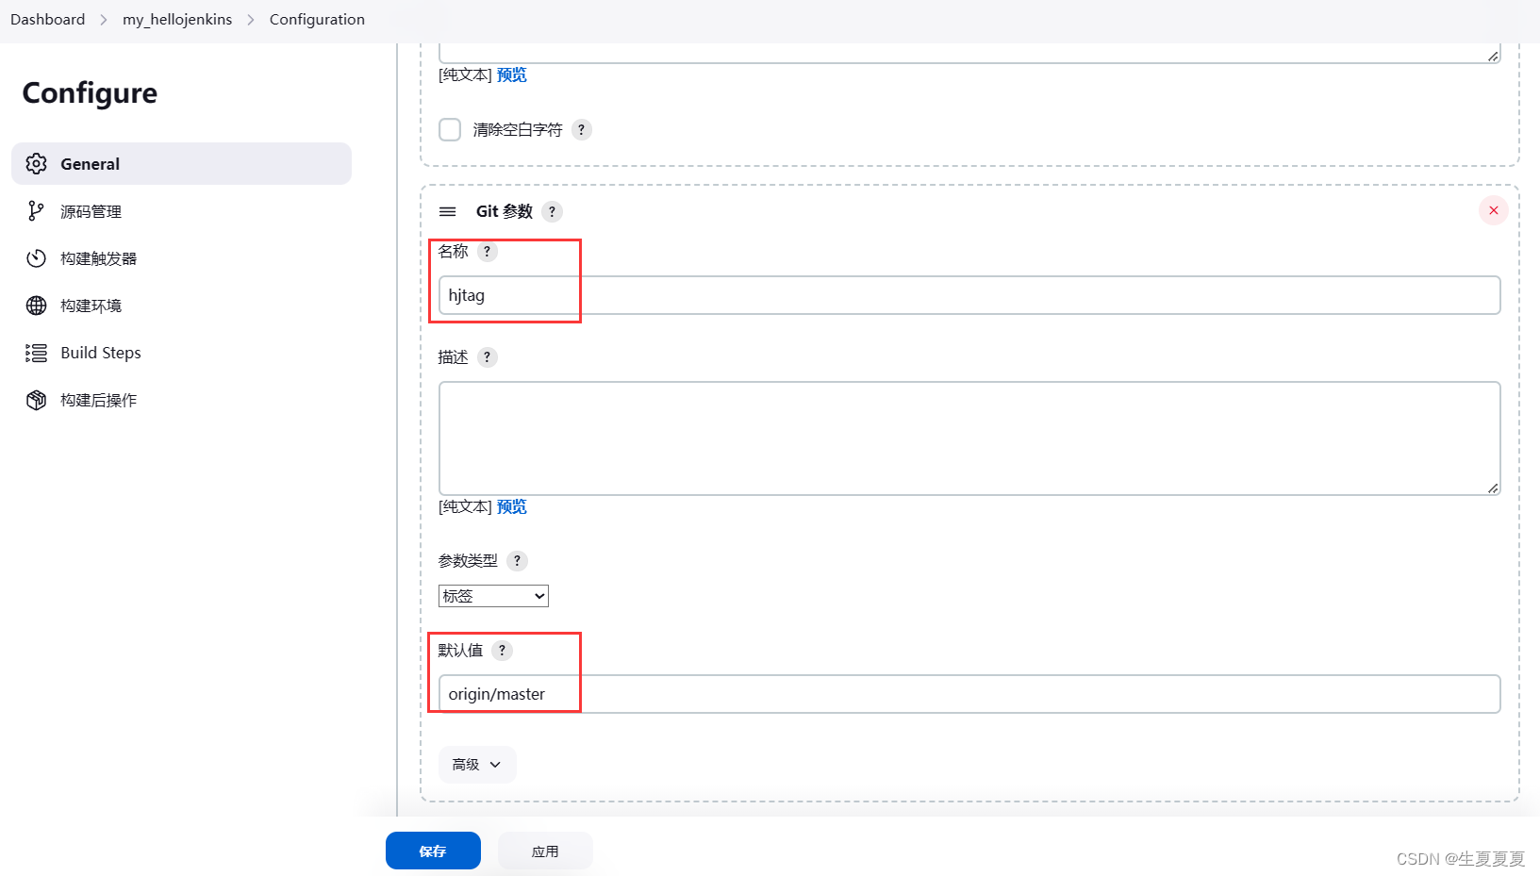This screenshot has height=876, width=1540.
Task: Open Dashboard breadcrumb link
Action: [47, 20]
